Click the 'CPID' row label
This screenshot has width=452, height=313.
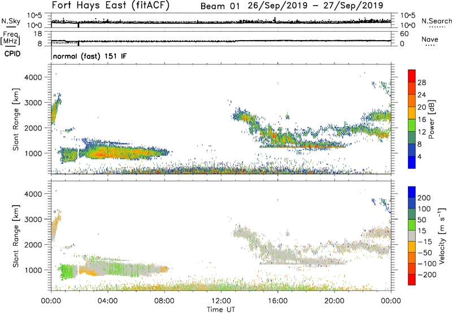[12, 54]
